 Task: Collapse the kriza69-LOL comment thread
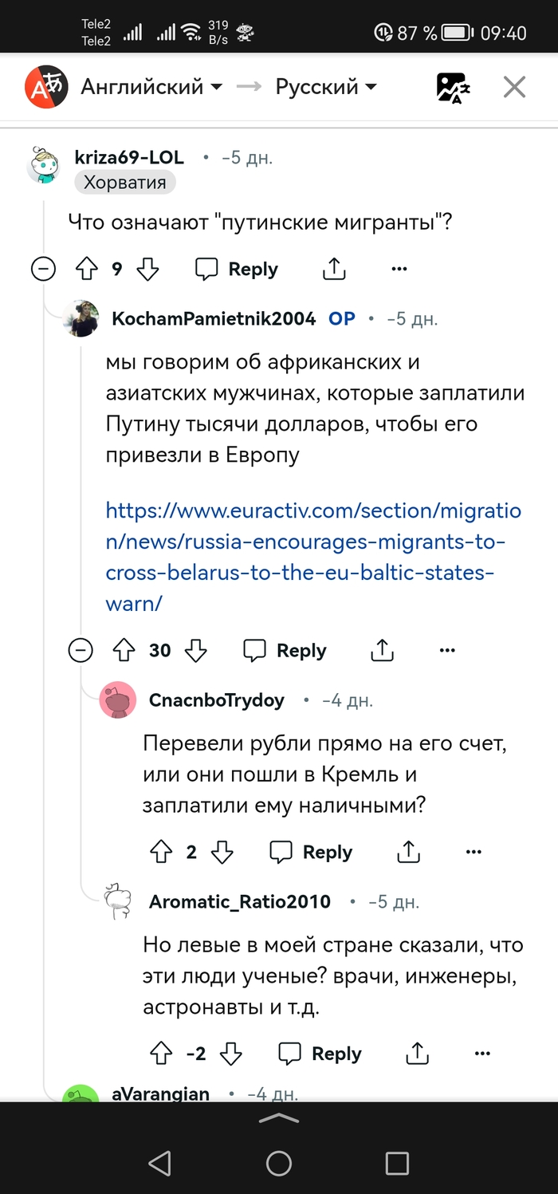point(43,270)
